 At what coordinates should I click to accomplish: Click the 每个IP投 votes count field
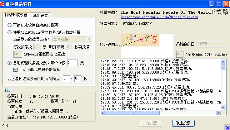[x=72, y=63]
